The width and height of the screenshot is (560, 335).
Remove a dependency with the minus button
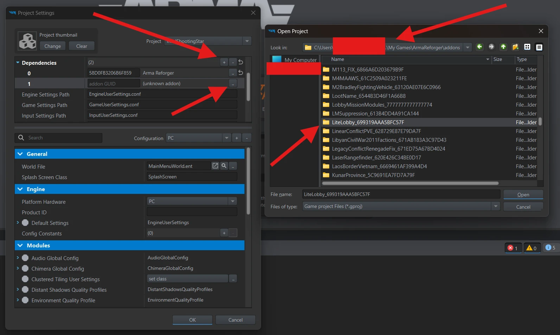point(233,62)
